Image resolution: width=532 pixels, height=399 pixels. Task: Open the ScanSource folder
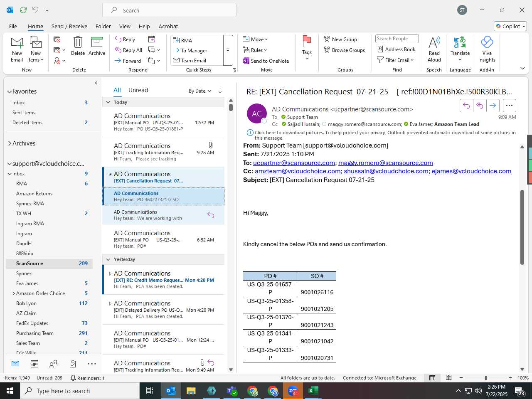49,264
